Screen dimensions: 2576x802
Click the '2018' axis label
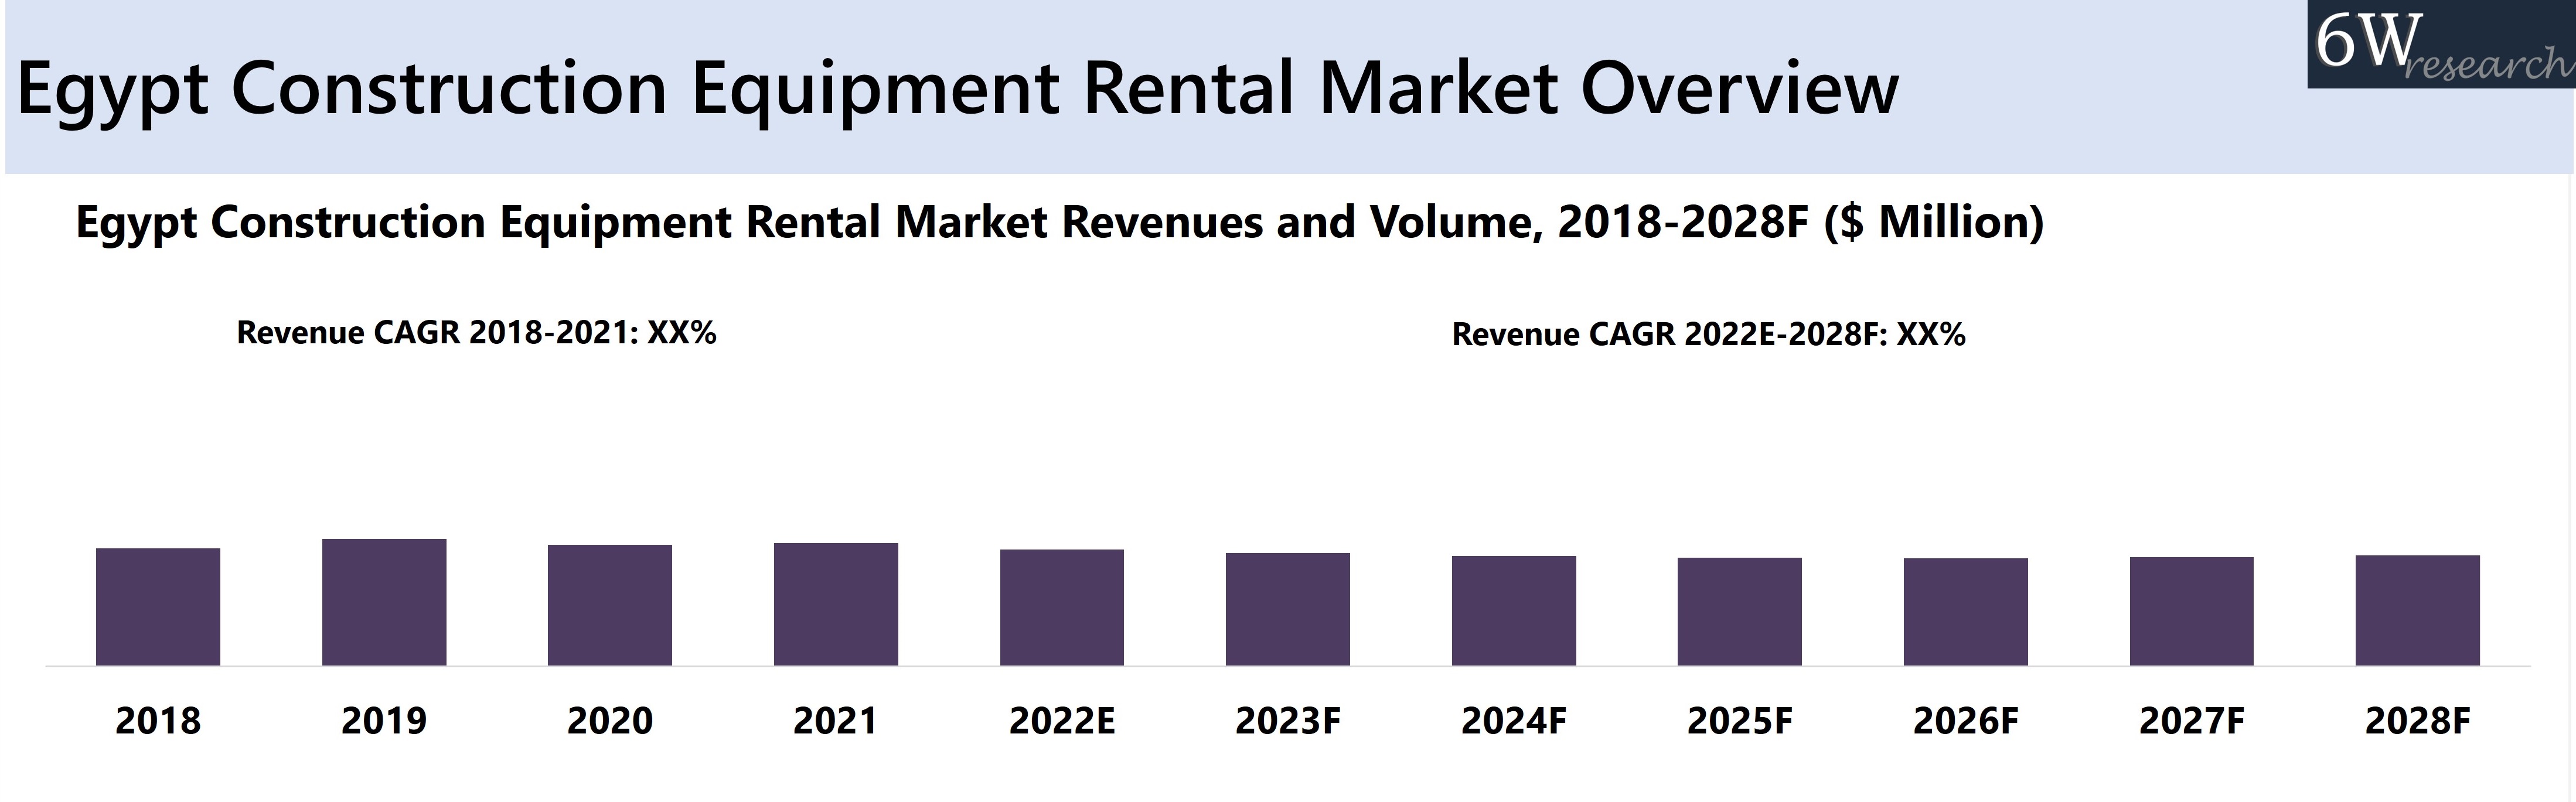[x=158, y=721]
